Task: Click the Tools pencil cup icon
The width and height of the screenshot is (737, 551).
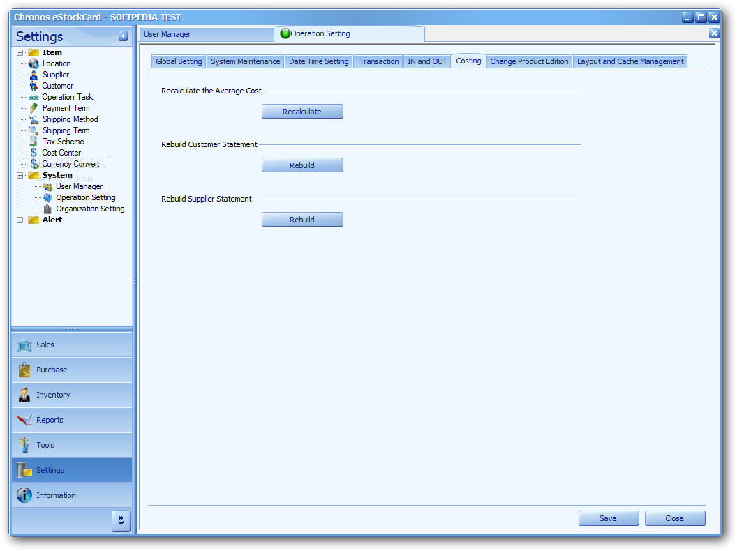Action: (x=24, y=445)
